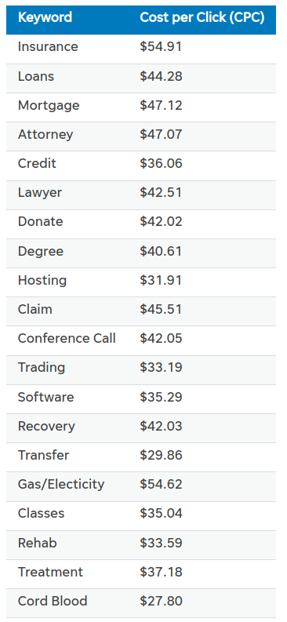
Task: Select the $54.91 Insurance cost value
Action: pyautogui.click(x=161, y=47)
